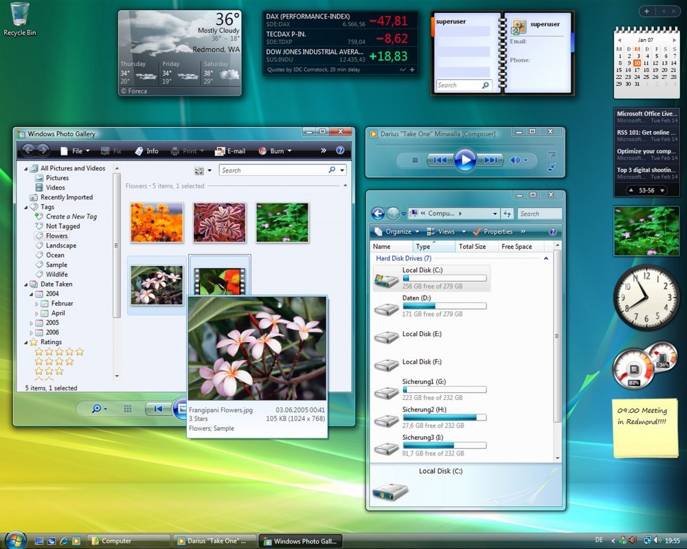Switch to Computer in the taskbar
Image resolution: width=687 pixels, height=549 pixels.
pyautogui.click(x=128, y=541)
